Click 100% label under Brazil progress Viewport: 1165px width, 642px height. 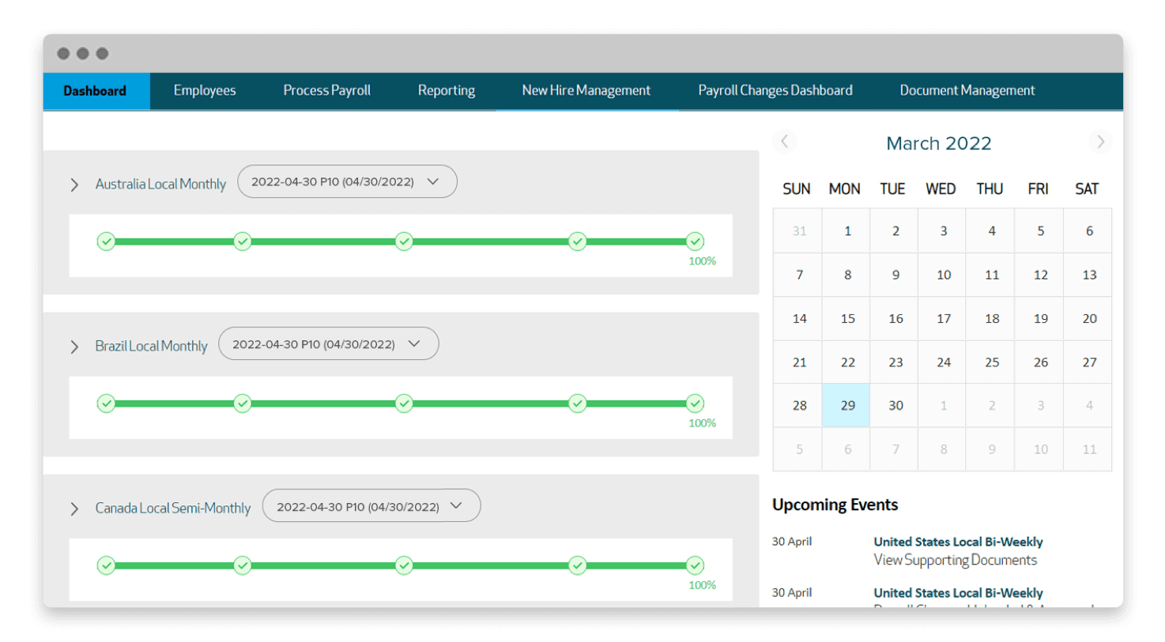[702, 423]
